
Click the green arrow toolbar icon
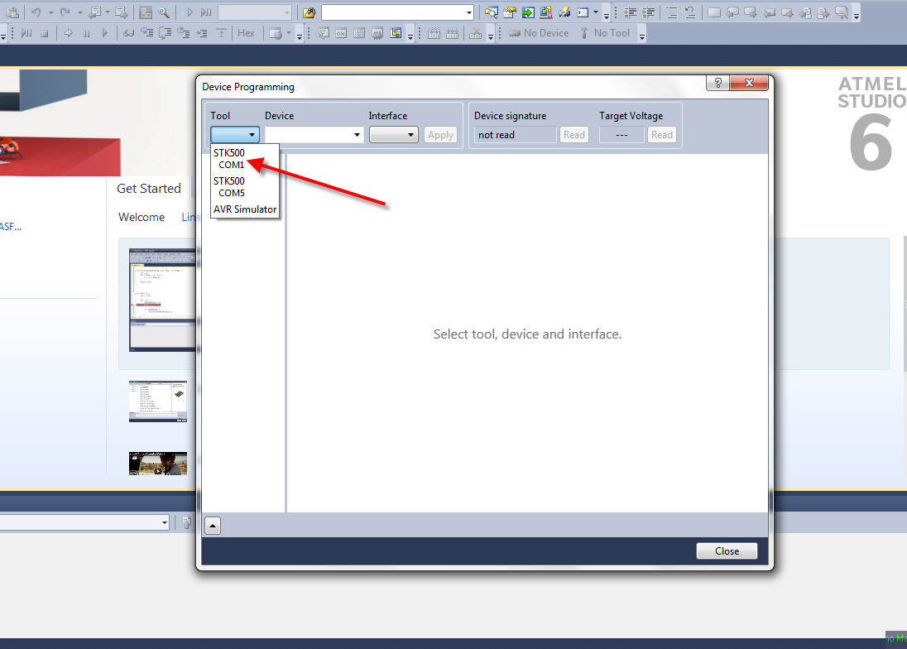[x=528, y=12]
